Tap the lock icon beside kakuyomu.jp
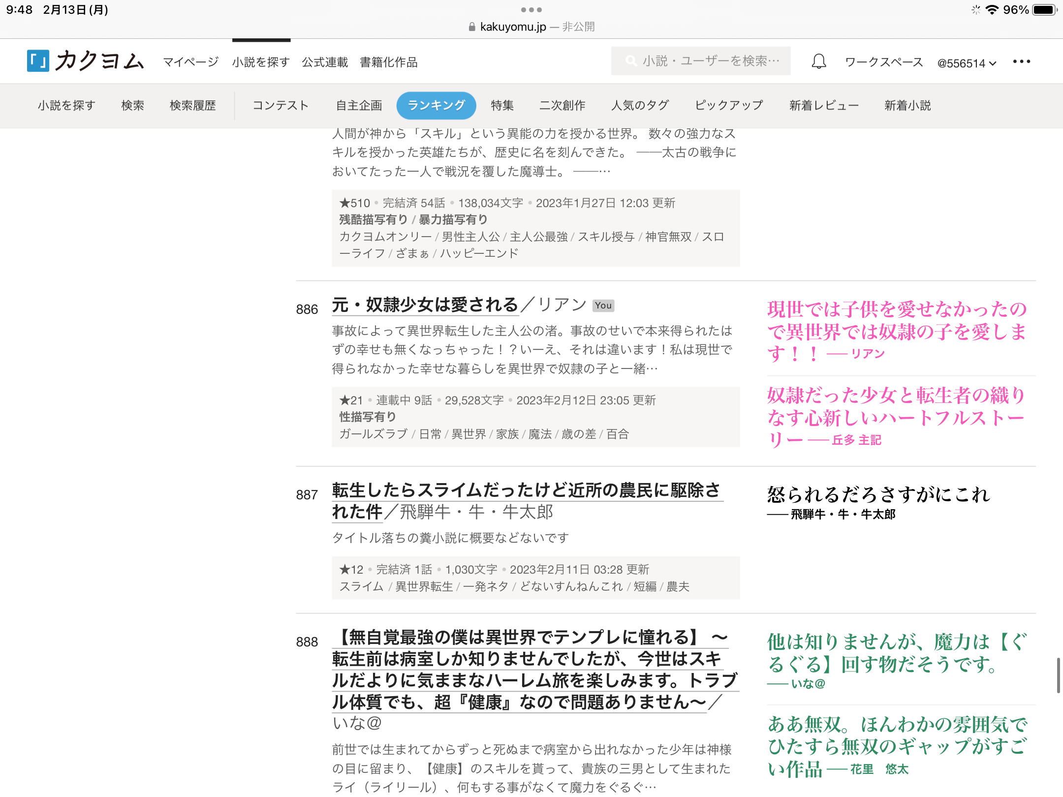The width and height of the screenshot is (1063, 797). pyautogui.click(x=471, y=27)
